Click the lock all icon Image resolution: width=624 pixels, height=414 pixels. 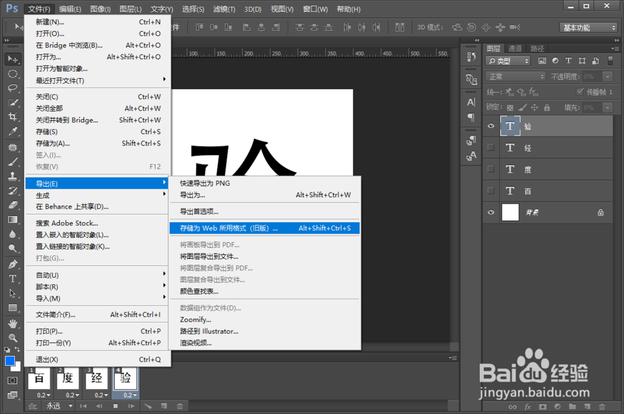point(547,107)
